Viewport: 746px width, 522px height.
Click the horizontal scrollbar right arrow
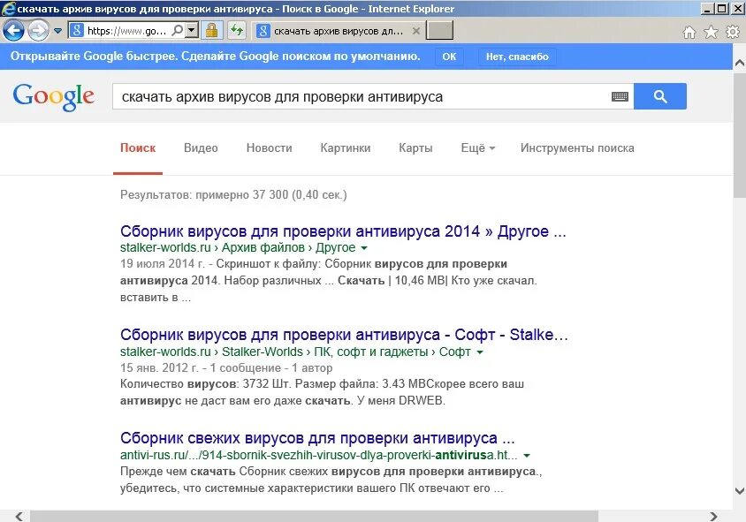tap(713, 517)
